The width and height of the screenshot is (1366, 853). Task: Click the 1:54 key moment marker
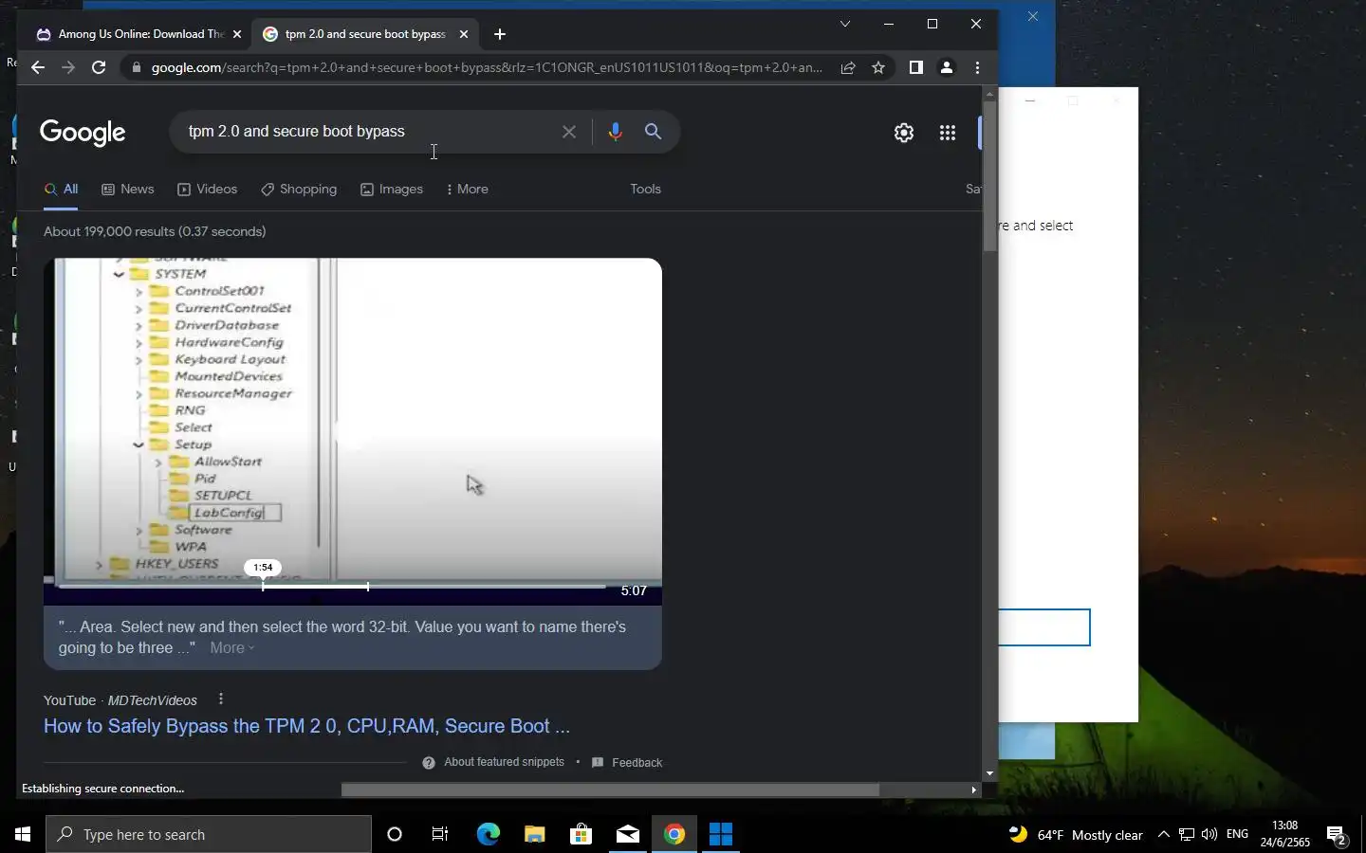point(263,568)
